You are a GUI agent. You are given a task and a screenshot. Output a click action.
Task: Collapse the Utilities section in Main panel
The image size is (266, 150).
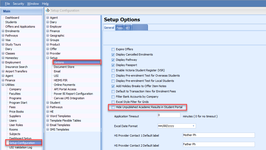coord(3,85)
